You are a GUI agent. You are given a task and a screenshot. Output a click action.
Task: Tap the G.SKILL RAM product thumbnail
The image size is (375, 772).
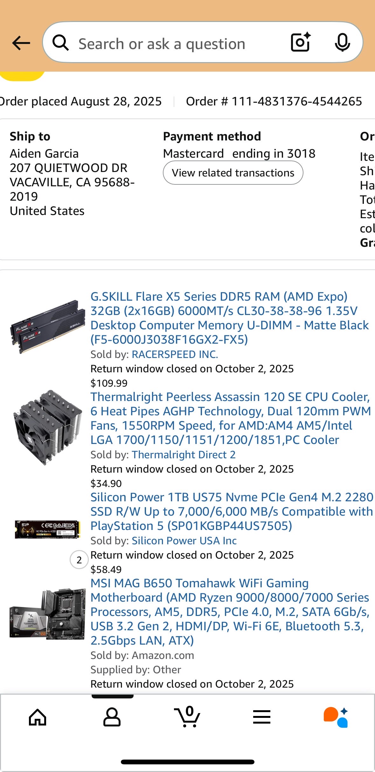coord(48,326)
